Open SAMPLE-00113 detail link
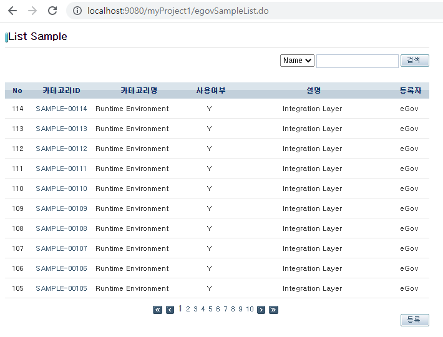 [x=61, y=129]
